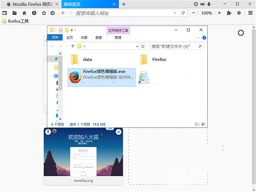Viewport: 256px width, 192px height.
Task: Open the firefox工具 bookmarks folder
Action: tap(15, 21)
